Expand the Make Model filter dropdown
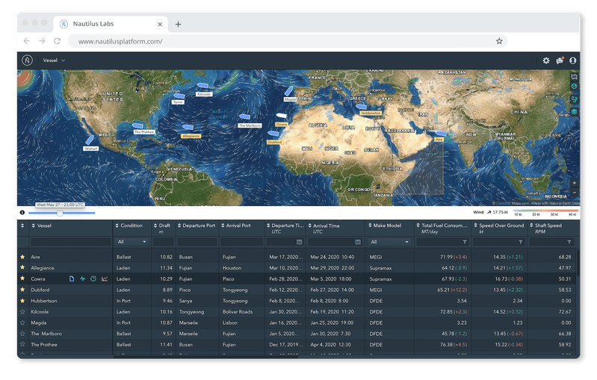The height and width of the screenshot is (380, 597). tap(389, 242)
